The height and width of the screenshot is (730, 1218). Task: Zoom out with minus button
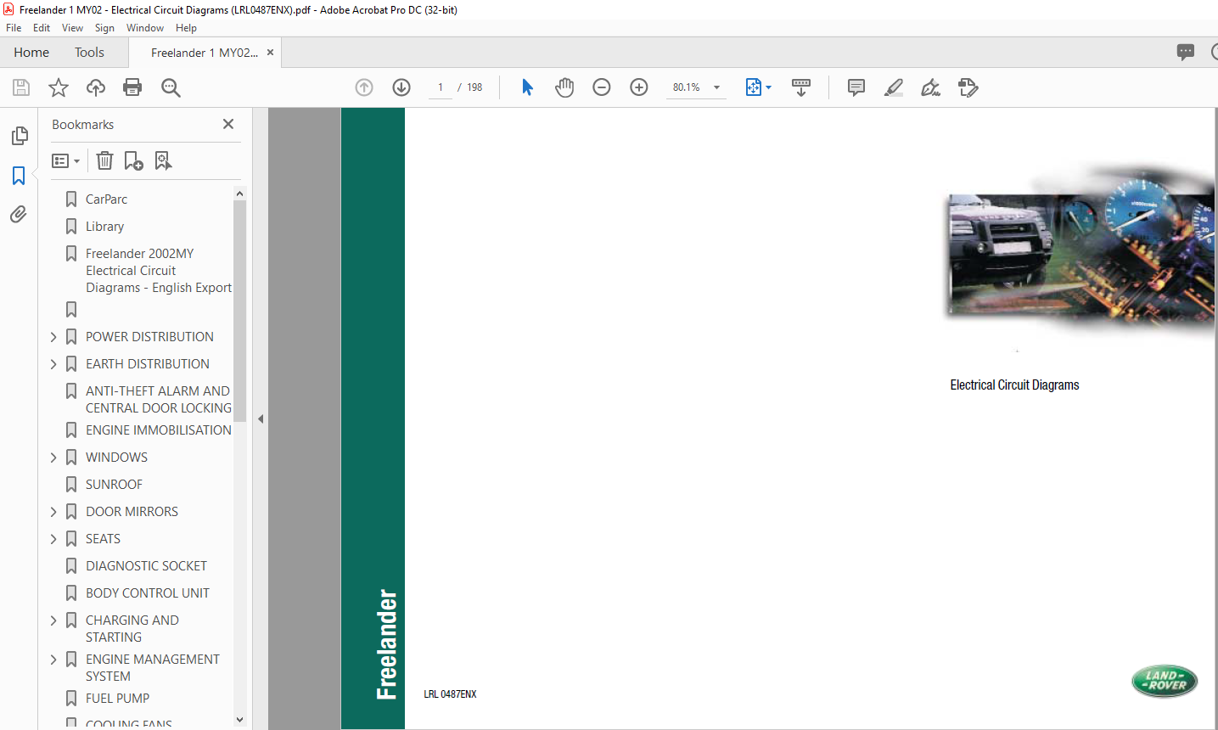[x=602, y=87]
